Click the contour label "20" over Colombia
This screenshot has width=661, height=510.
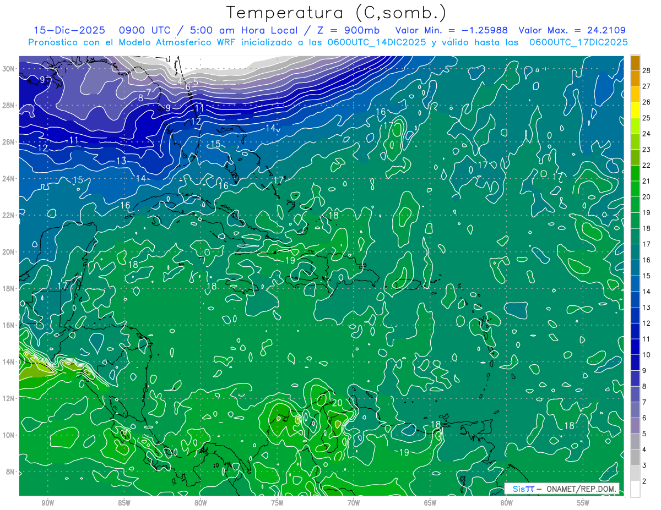point(338,403)
